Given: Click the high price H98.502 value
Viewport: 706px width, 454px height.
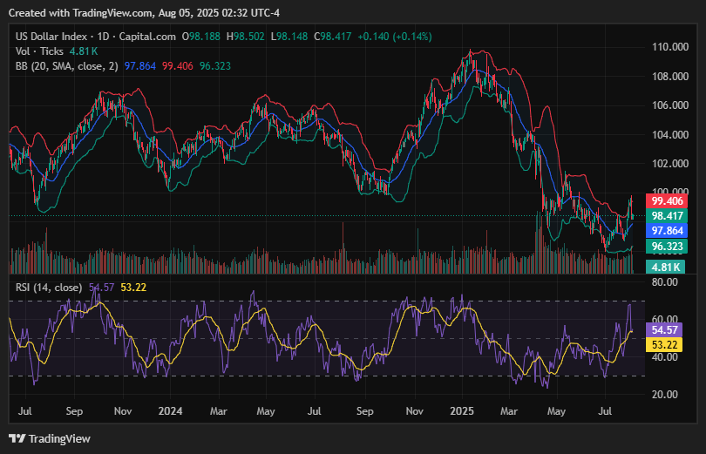Looking at the screenshot, I should coord(246,37).
